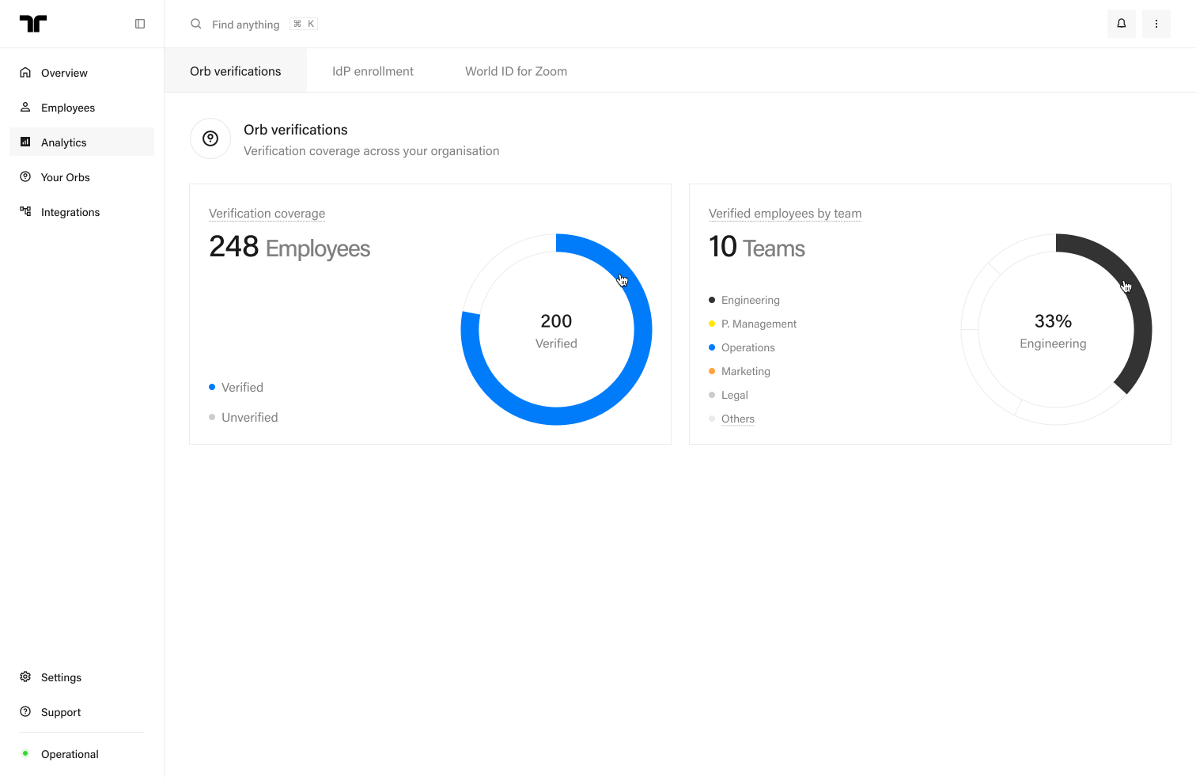Screen dimensions: 1196x777
Task: Collapse the sidebar with the panel icon
Action: [140, 24]
